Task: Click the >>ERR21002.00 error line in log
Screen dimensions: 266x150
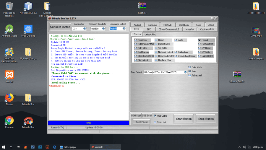Action: coord(57,86)
